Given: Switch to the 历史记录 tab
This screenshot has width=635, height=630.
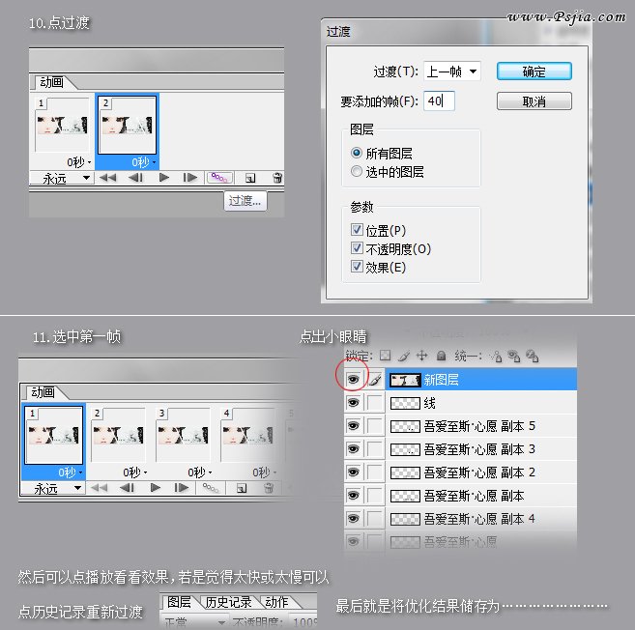Looking at the screenshot, I should 228,602.
